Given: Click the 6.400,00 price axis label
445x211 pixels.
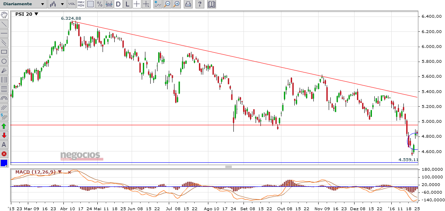Looking at the screenshot, I should 431,17.
